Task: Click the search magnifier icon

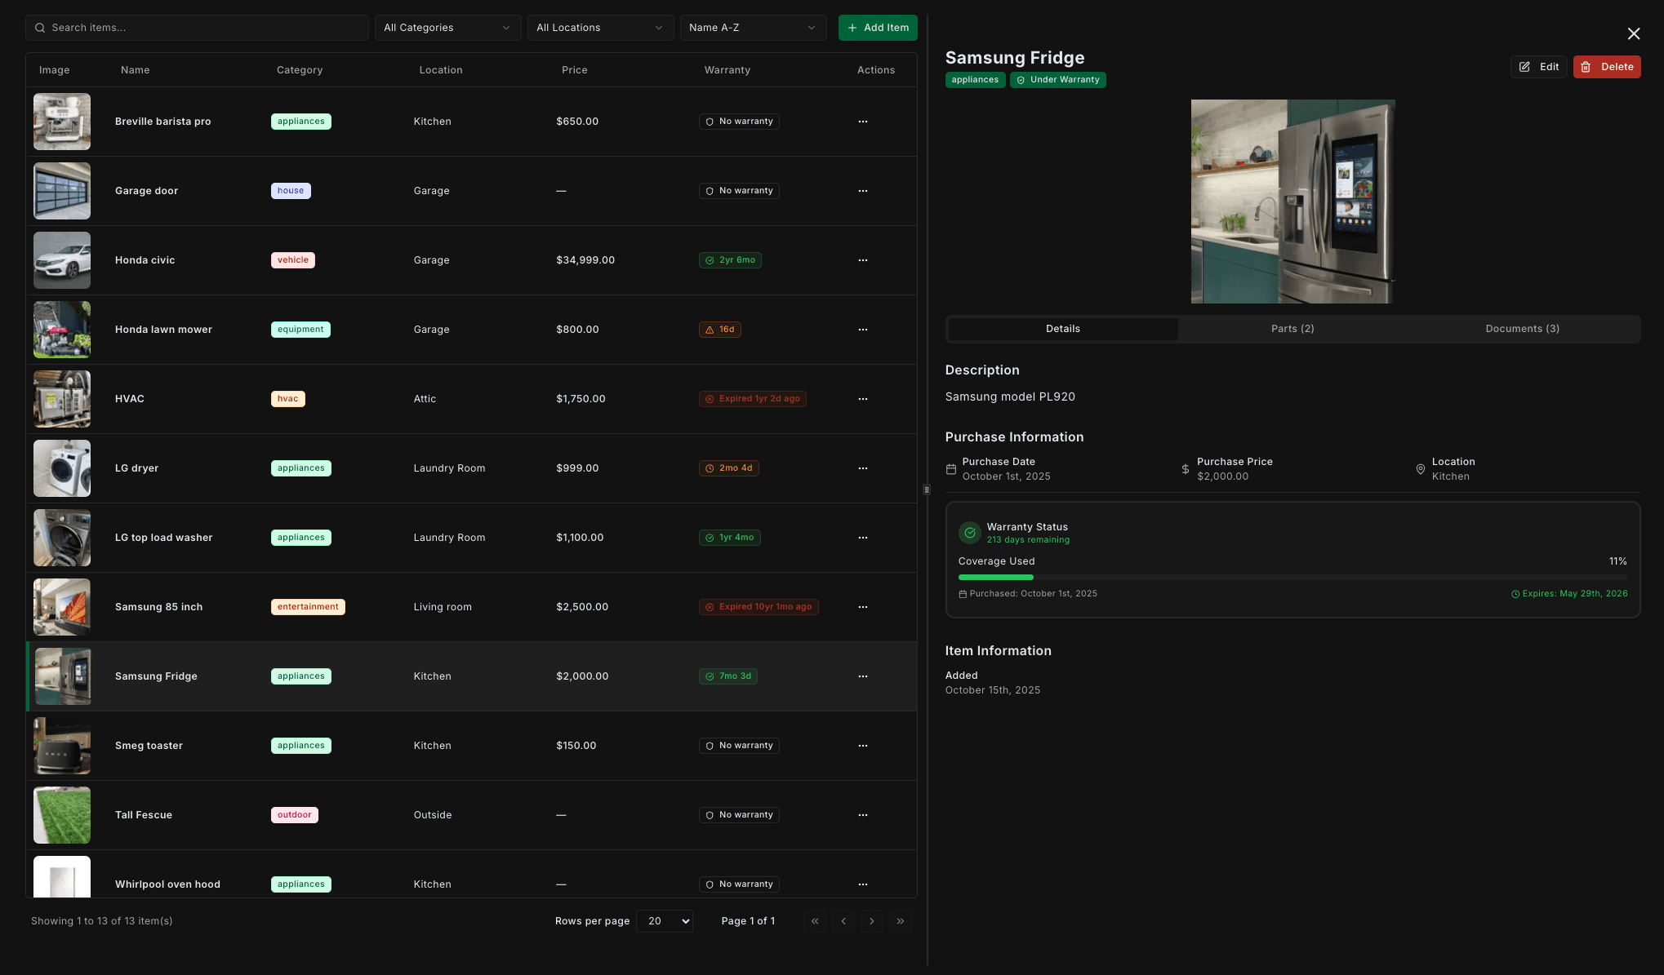Action: click(40, 27)
